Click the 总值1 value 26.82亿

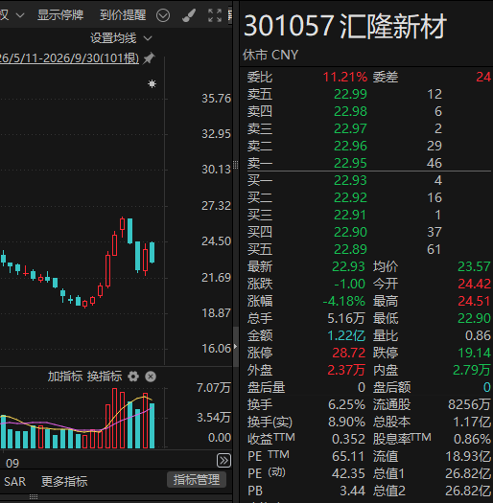(x=468, y=474)
